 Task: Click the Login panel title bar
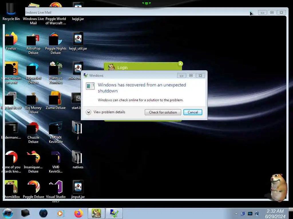coord(143,67)
